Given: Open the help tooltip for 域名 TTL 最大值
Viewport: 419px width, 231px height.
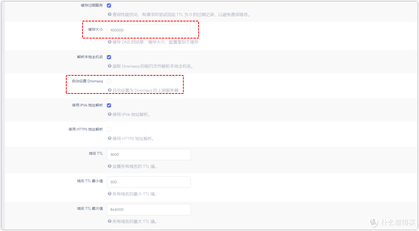Looking at the screenshot, I should (x=109, y=221).
